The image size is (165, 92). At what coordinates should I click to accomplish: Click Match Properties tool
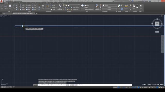(x=97, y=7)
